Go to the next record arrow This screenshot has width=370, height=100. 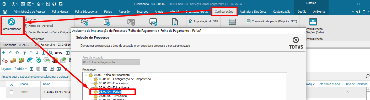37,53
